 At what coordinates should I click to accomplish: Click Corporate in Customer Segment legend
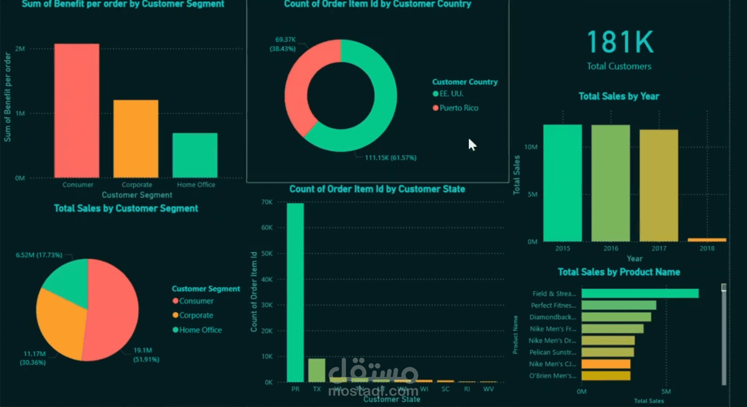point(193,315)
